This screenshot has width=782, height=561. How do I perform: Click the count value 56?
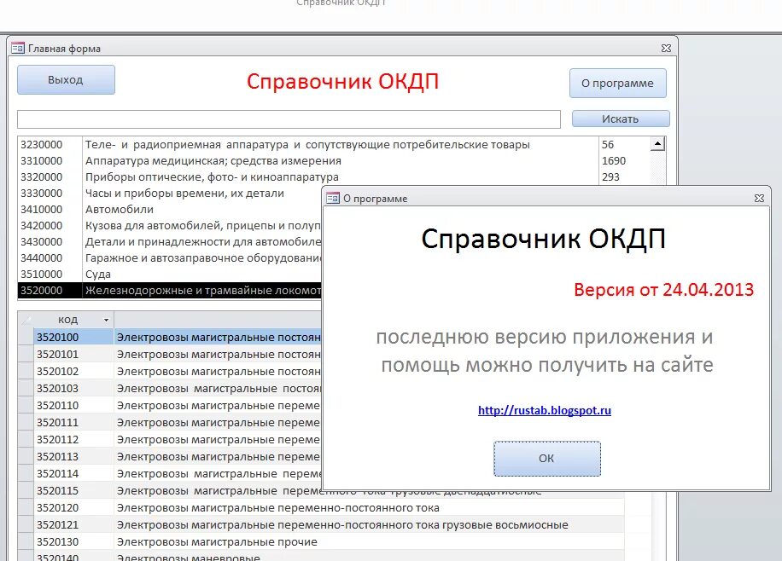(608, 144)
